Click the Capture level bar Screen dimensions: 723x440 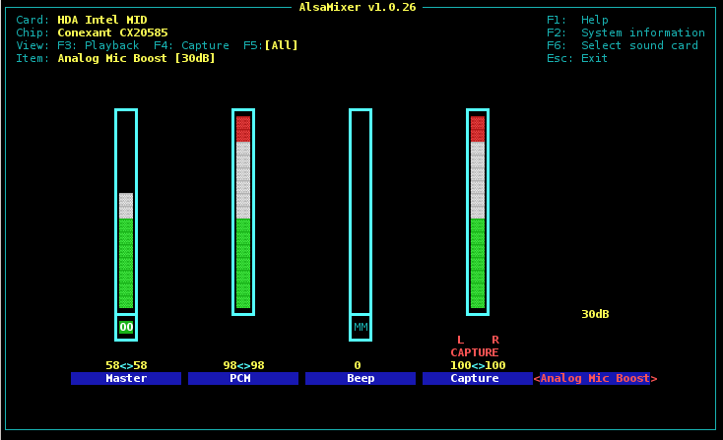478,212
